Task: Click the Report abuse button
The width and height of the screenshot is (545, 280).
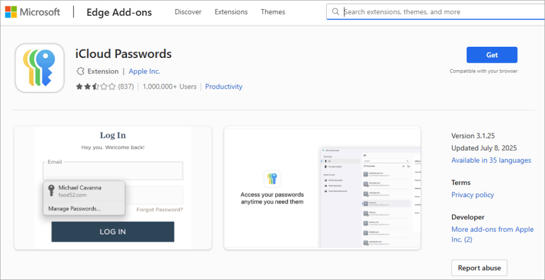Action: coord(480,268)
